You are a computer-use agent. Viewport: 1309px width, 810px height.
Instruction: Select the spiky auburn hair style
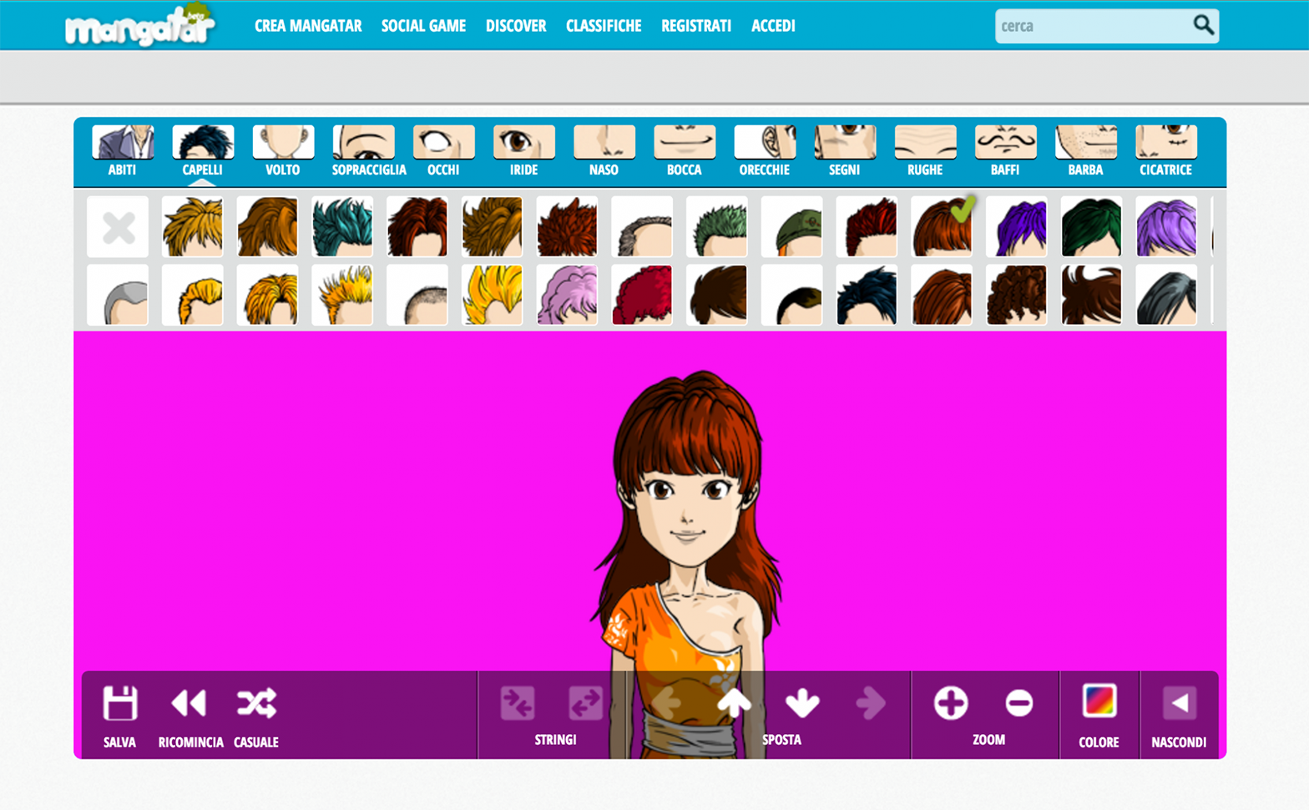[567, 226]
